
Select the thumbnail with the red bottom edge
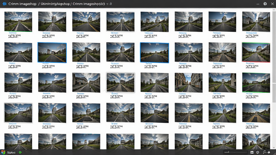[256, 52]
